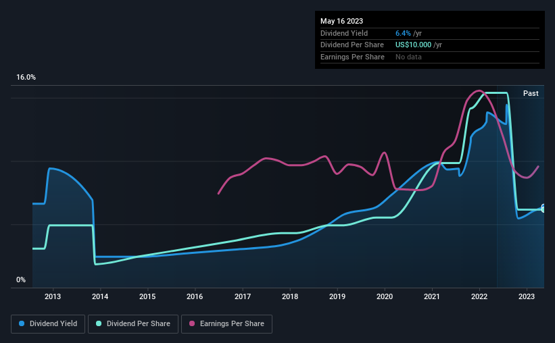Select the 2015 x-axis year label
This screenshot has width=555, height=343.
pos(147,296)
